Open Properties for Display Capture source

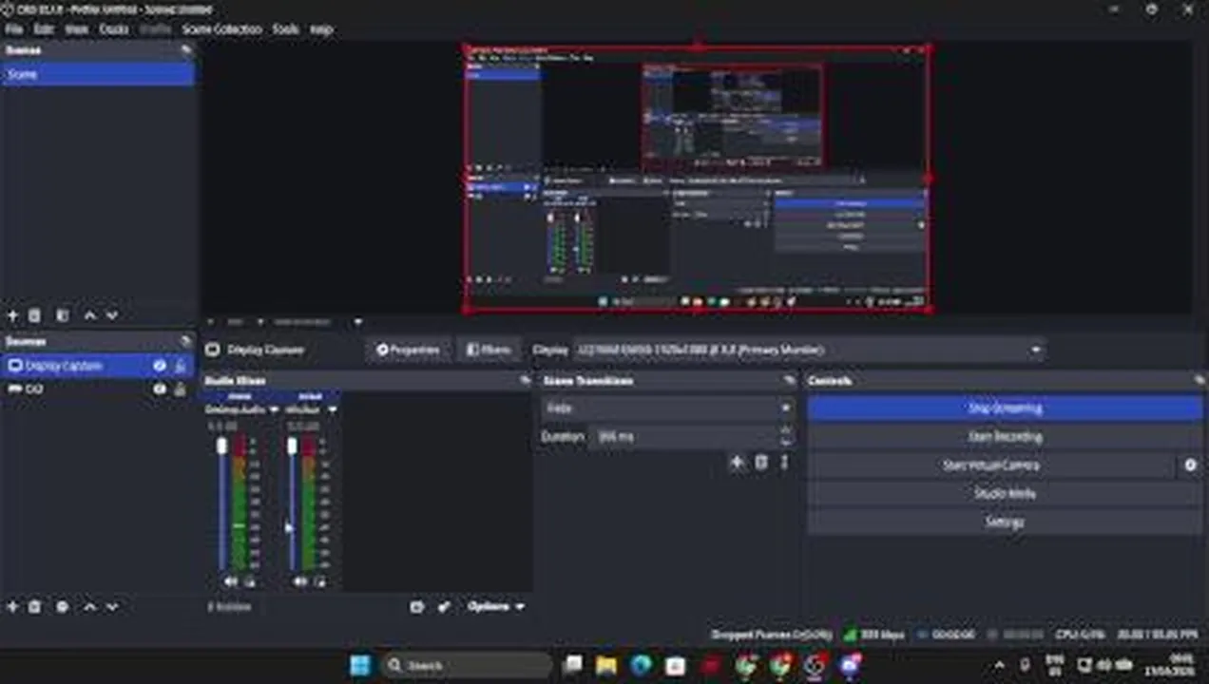[x=408, y=350]
